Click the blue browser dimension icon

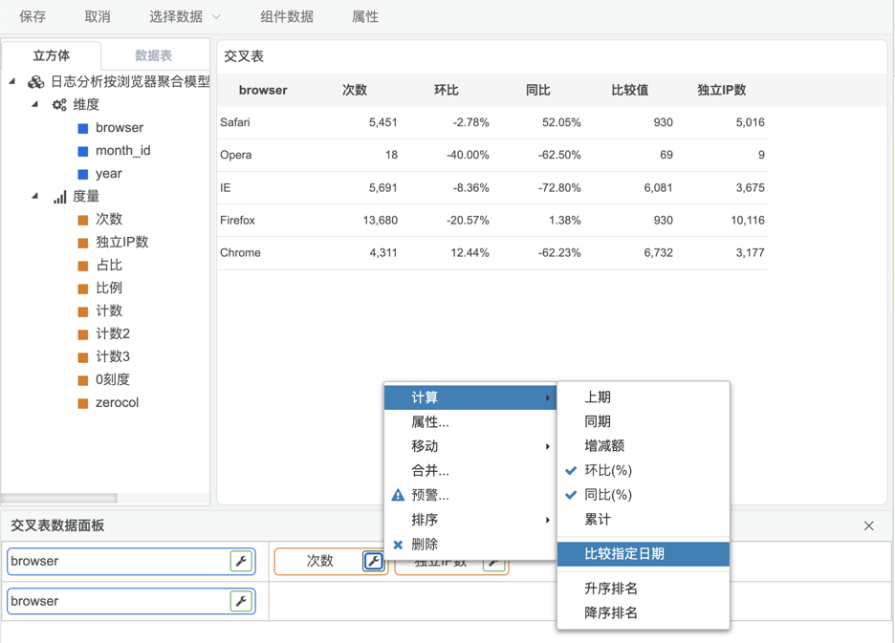tap(83, 128)
